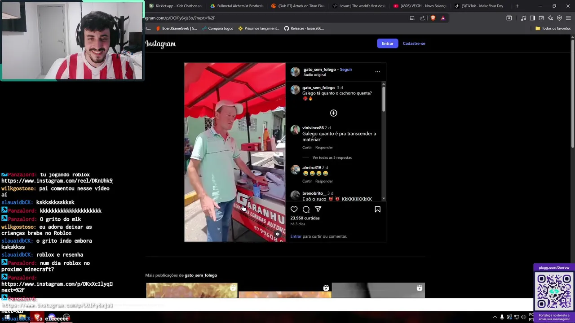Like the post with the heart icon

[294, 210]
